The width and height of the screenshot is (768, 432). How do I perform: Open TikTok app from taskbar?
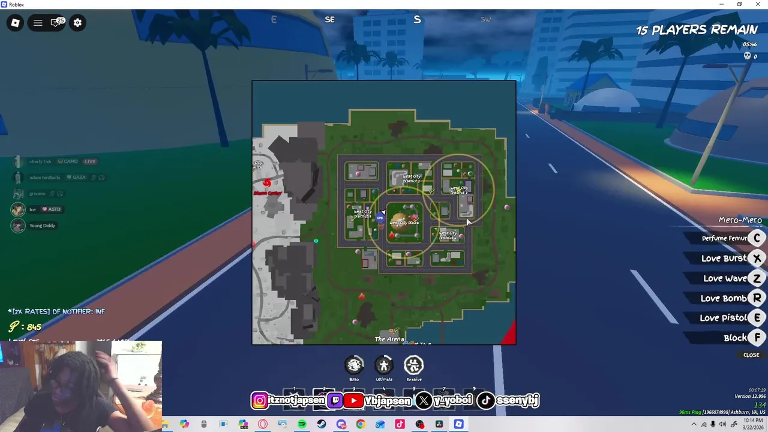click(400, 424)
